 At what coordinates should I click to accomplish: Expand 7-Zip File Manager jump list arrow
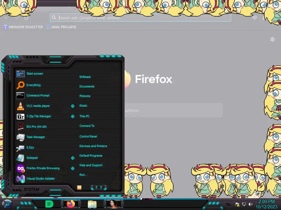72,116
